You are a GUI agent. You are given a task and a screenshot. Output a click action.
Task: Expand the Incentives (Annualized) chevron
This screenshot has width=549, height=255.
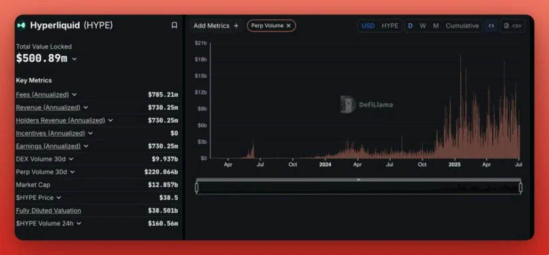[x=91, y=133]
